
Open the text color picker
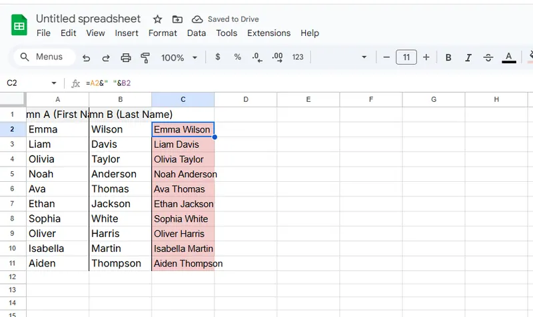click(x=509, y=57)
